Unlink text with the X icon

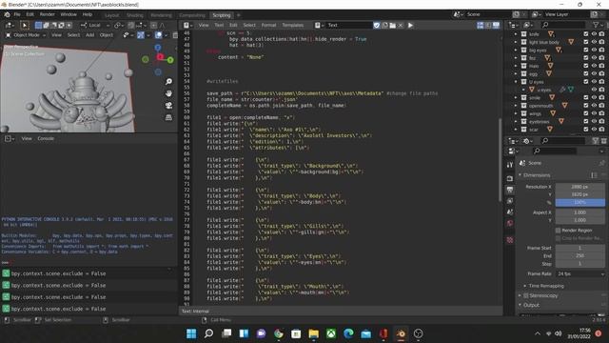pyautogui.click(x=401, y=26)
